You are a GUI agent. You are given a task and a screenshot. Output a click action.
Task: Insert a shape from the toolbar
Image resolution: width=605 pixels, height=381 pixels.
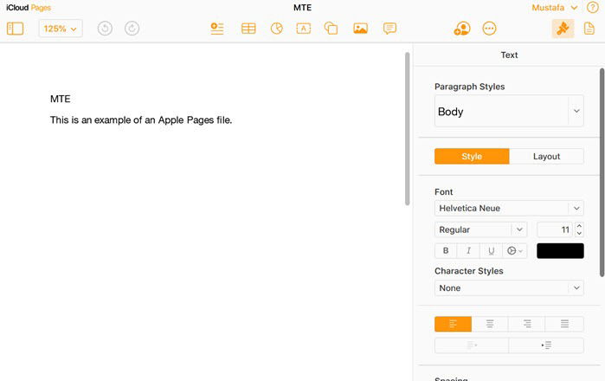coord(331,29)
